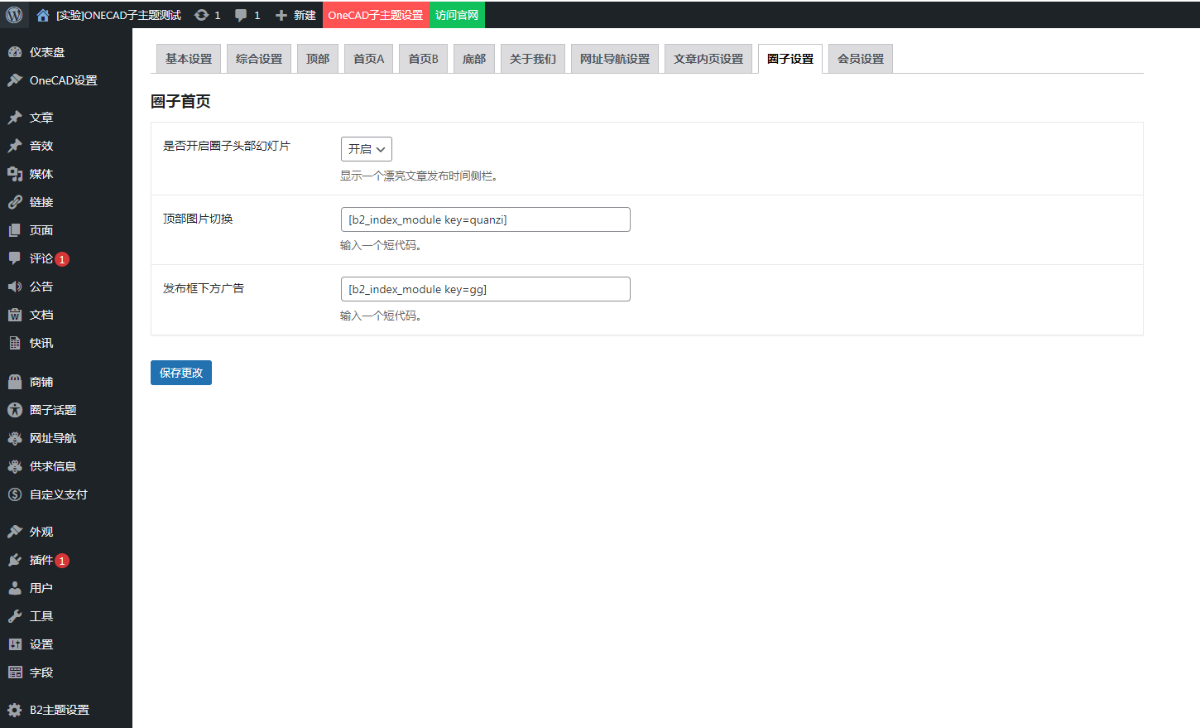1200x728 pixels.
Task: Switch to the 底部 tab
Action: click(x=474, y=59)
